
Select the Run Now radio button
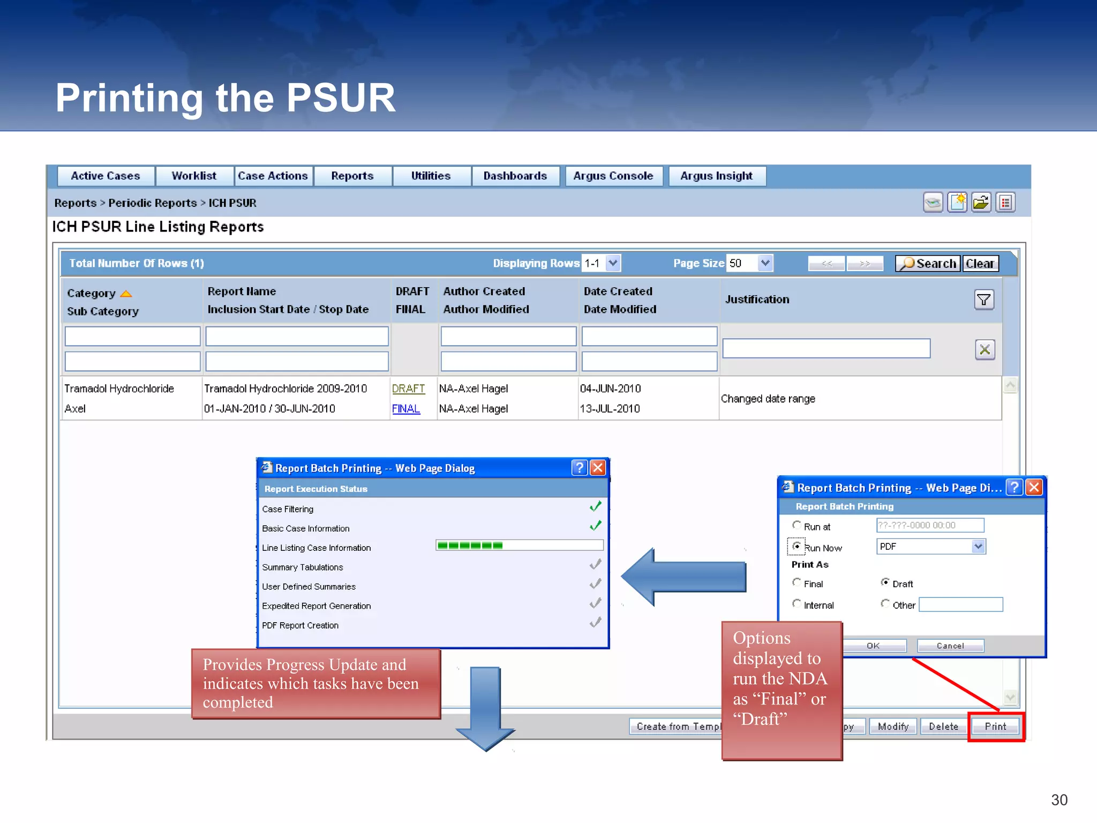(797, 546)
